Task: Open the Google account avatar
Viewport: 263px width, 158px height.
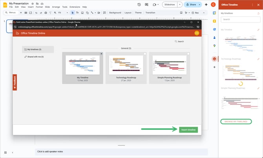Action: (213, 5)
